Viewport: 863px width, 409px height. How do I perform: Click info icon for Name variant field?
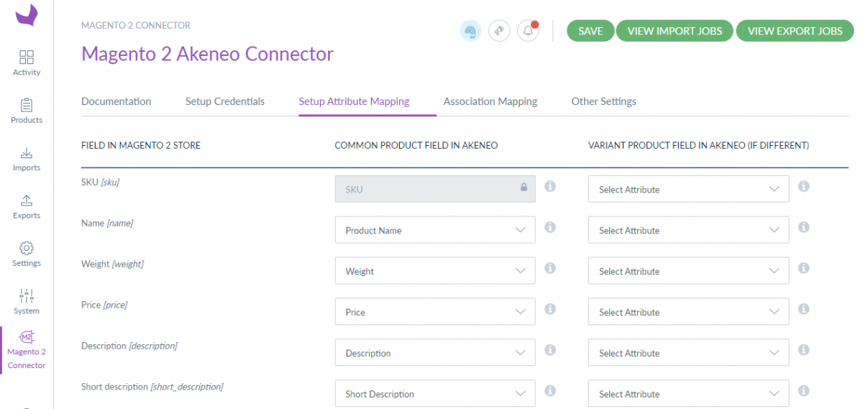(804, 227)
